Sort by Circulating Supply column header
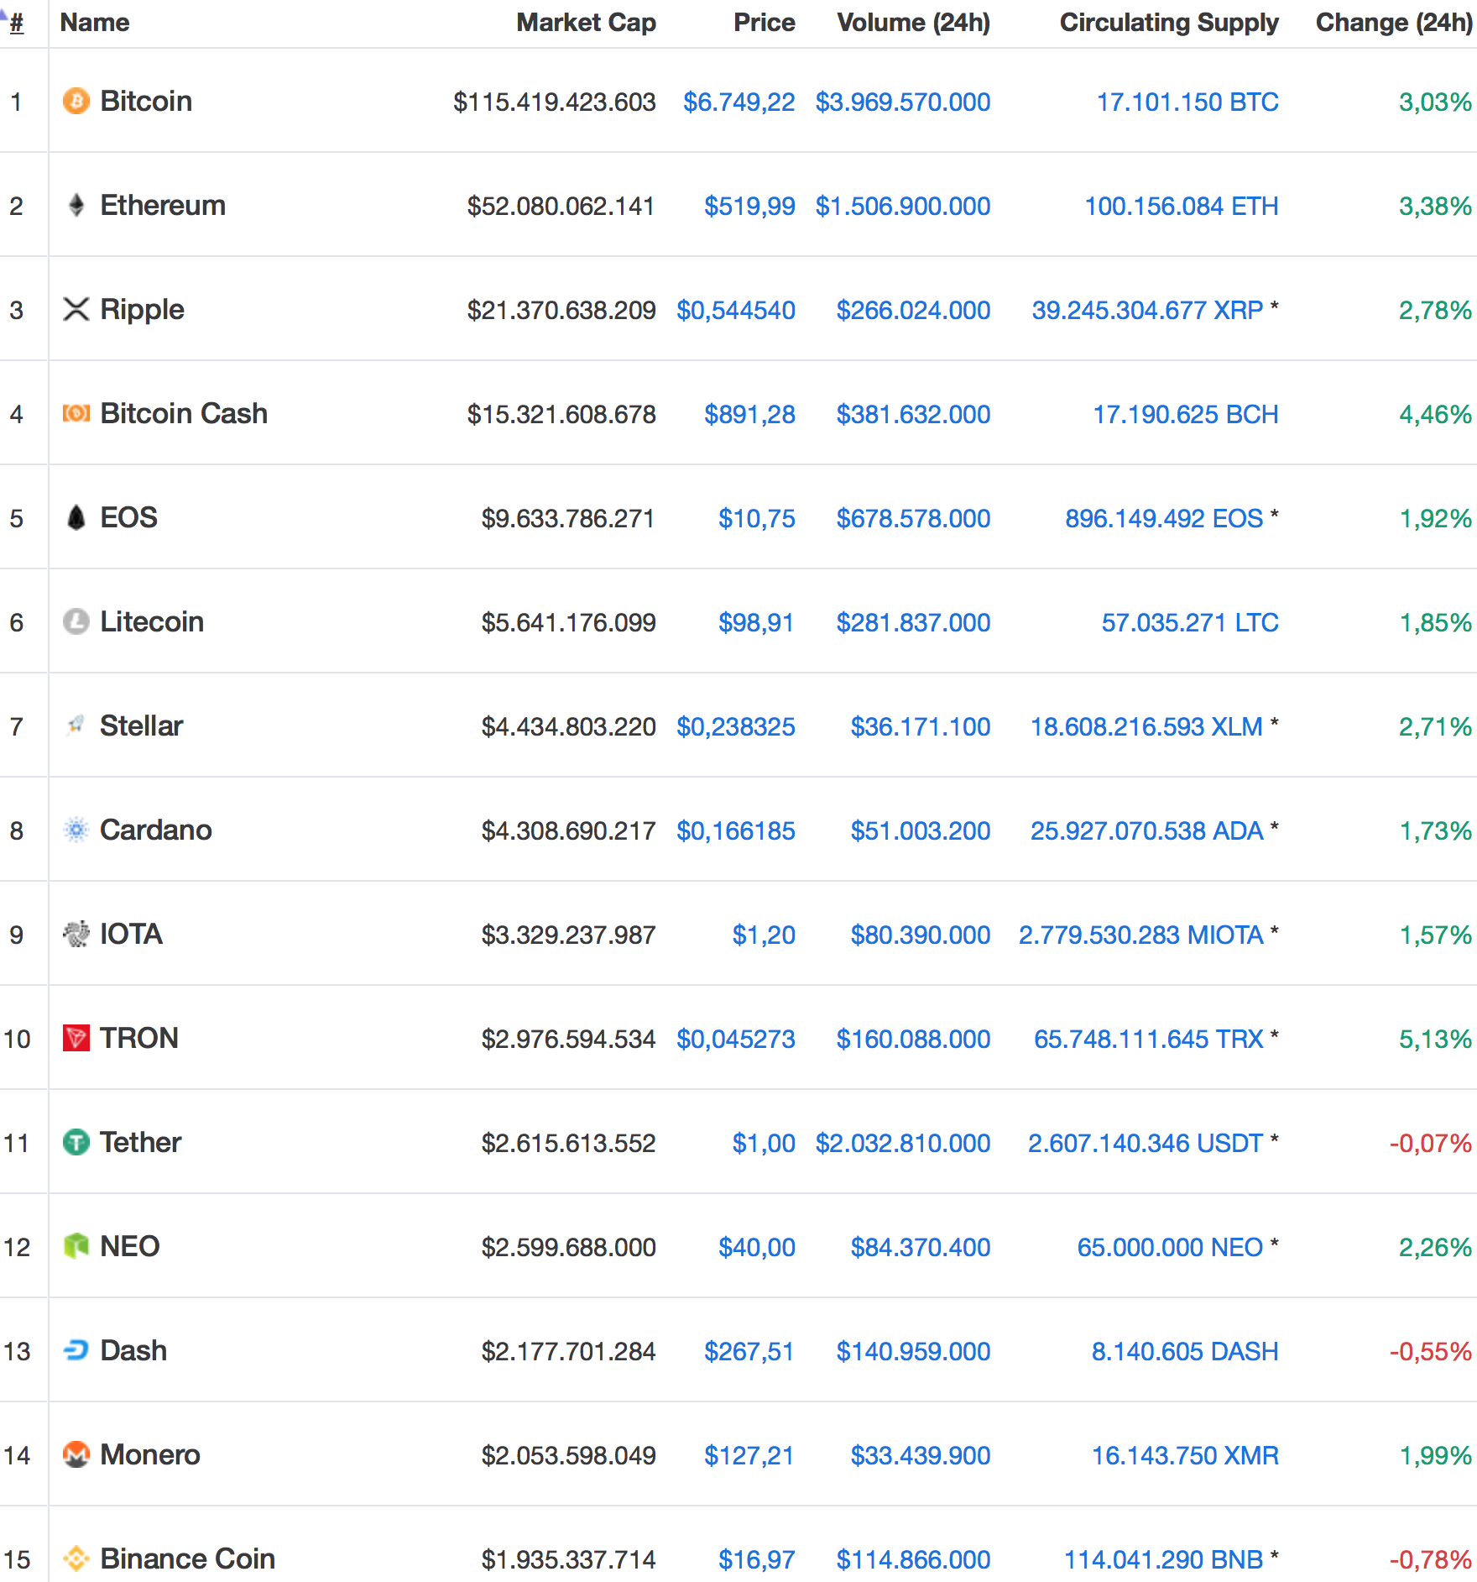Image resolution: width=1477 pixels, height=1582 pixels. [1169, 23]
